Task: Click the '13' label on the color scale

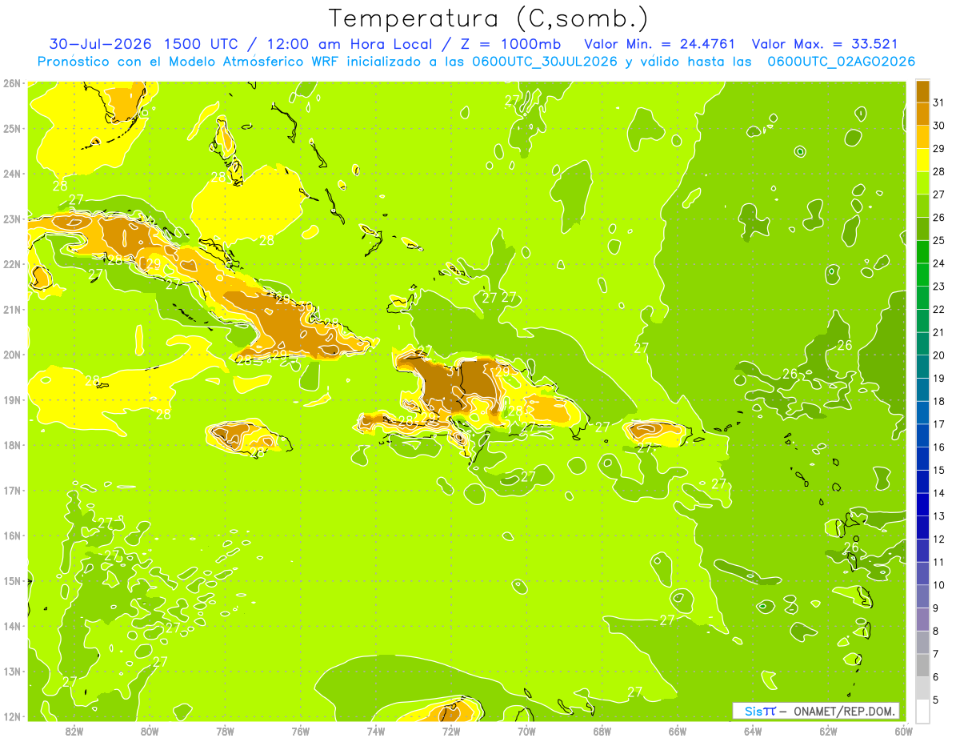Action: click(x=939, y=516)
